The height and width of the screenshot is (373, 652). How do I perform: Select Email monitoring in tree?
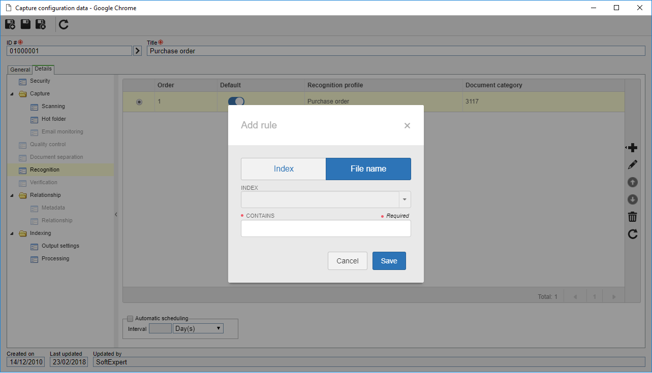pyautogui.click(x=63, y=131)
